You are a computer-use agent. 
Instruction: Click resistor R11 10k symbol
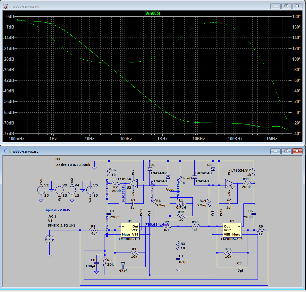pyautogui.click(x=228, y=253)
